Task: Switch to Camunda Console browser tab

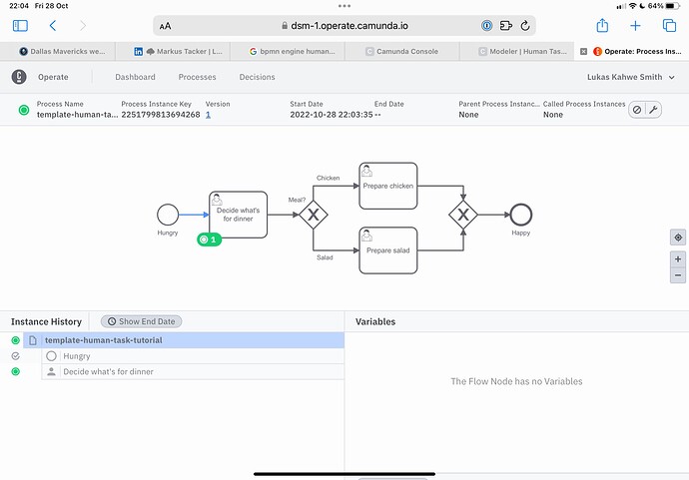Action: (404, 50)
